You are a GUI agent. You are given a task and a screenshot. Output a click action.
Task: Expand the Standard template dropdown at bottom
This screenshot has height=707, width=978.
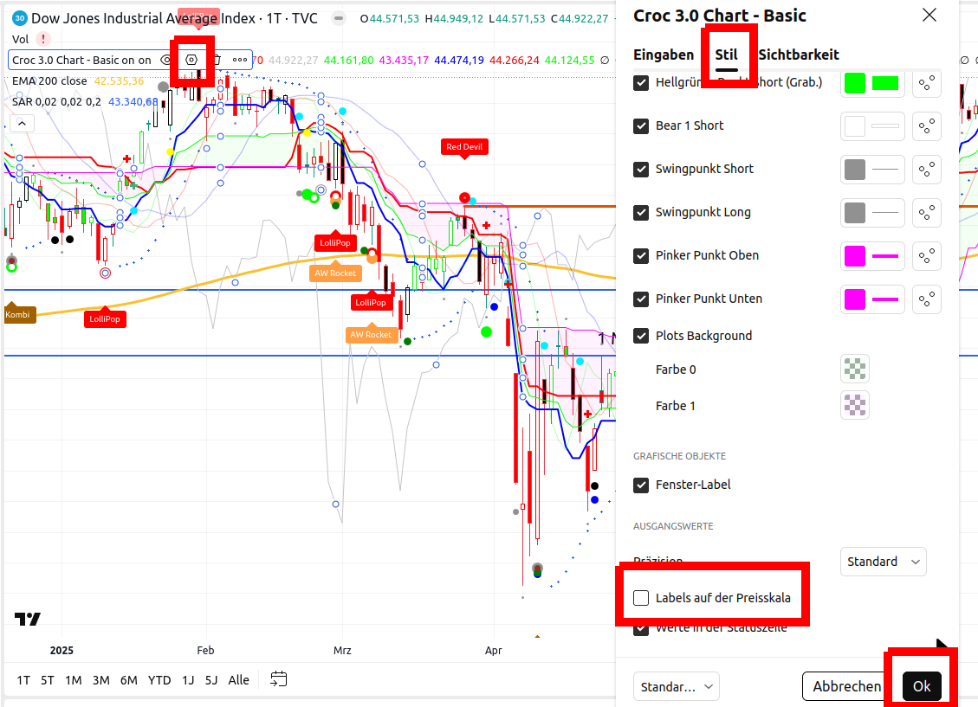click(676, 687)
